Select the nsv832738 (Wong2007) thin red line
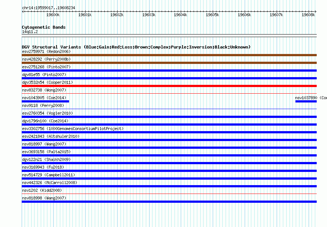 pyautogui.click(x=169, y=94)
